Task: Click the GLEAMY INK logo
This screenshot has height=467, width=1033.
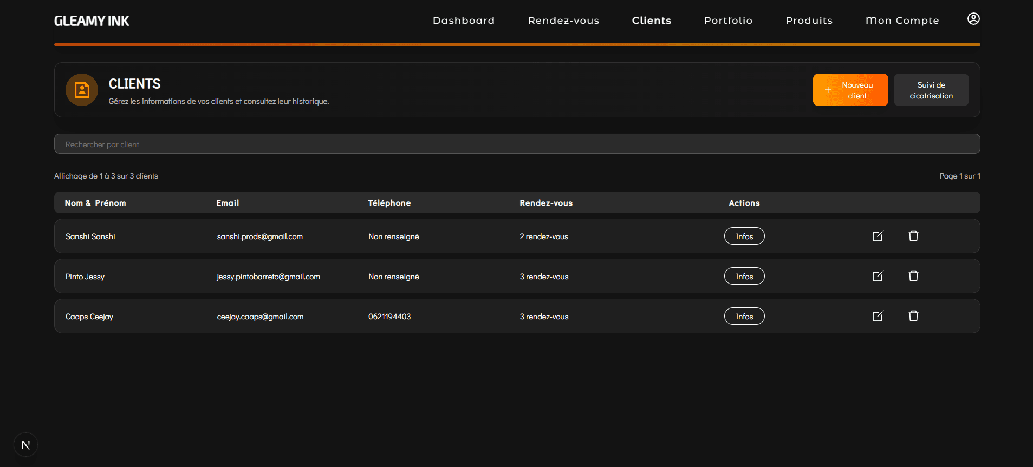Action: tap(92, 21)
